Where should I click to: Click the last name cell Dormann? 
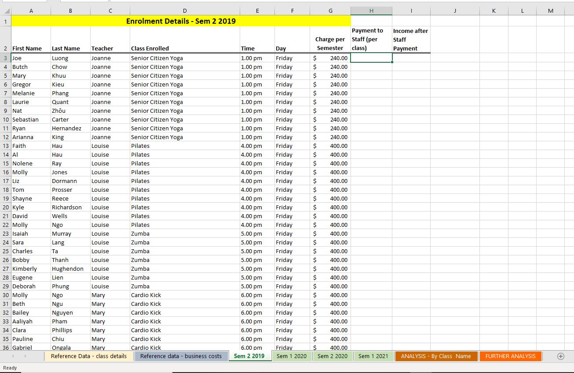pos(70,181)
